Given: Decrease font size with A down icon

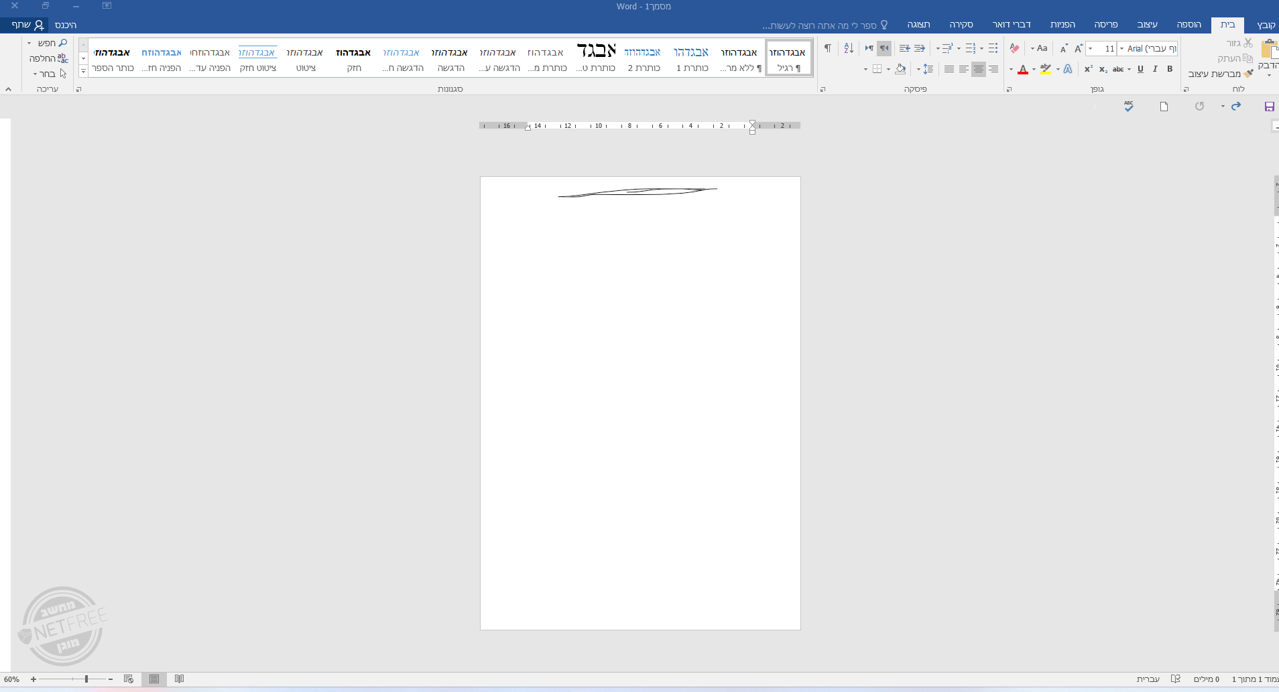Looking at the screenshot, I should [1064, 48].
